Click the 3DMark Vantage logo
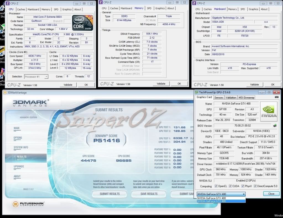 tap(31, 103)
